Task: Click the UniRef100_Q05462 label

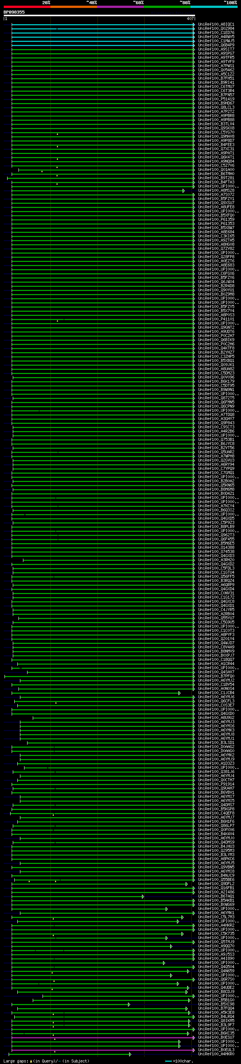Action: pos(216,70)
